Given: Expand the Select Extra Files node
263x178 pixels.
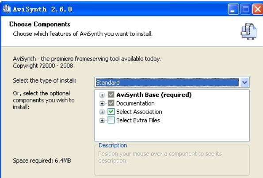Looking at the screenshot, I should (x=102, y=120).
